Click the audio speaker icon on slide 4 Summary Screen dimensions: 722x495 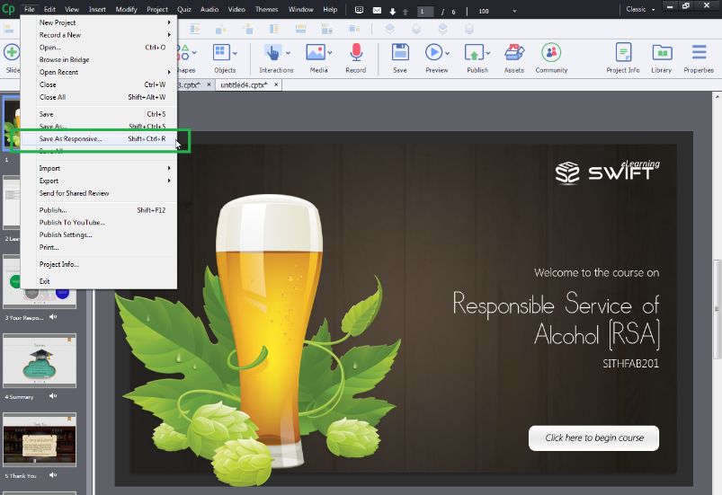point(53,396)
